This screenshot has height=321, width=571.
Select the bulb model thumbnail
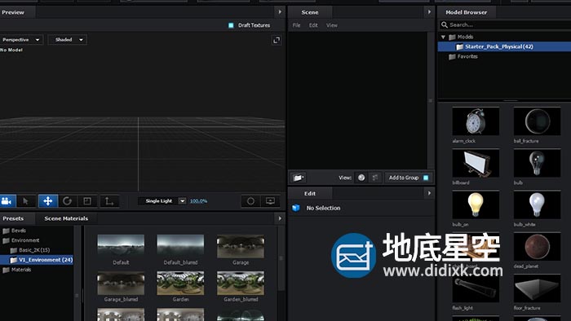pyautogui.click(x=537, y=163)
